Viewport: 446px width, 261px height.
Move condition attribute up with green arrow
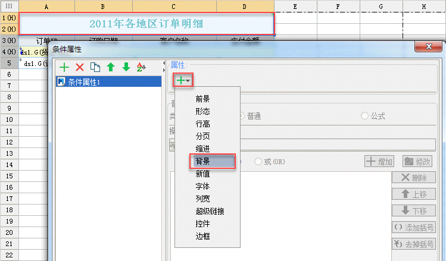(x=111, y=67)
